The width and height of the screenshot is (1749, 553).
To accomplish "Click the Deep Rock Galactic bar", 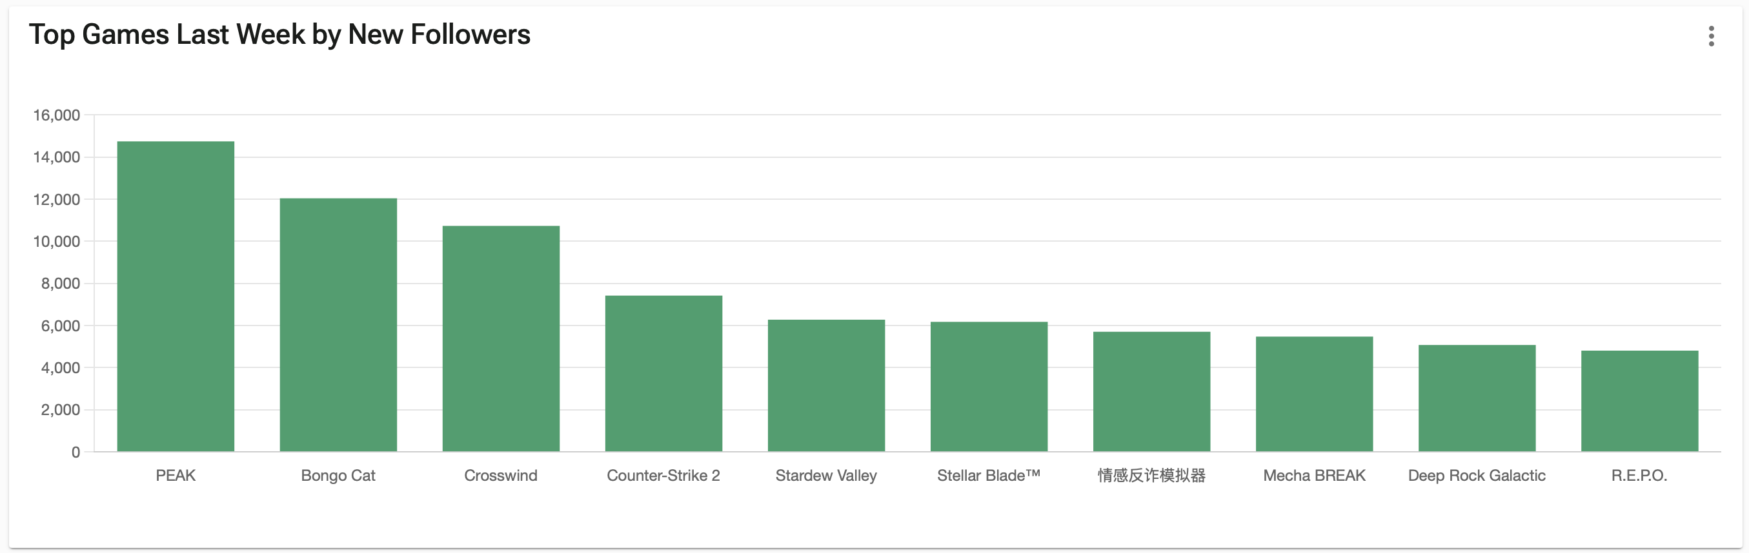I will pos(1477,398).
